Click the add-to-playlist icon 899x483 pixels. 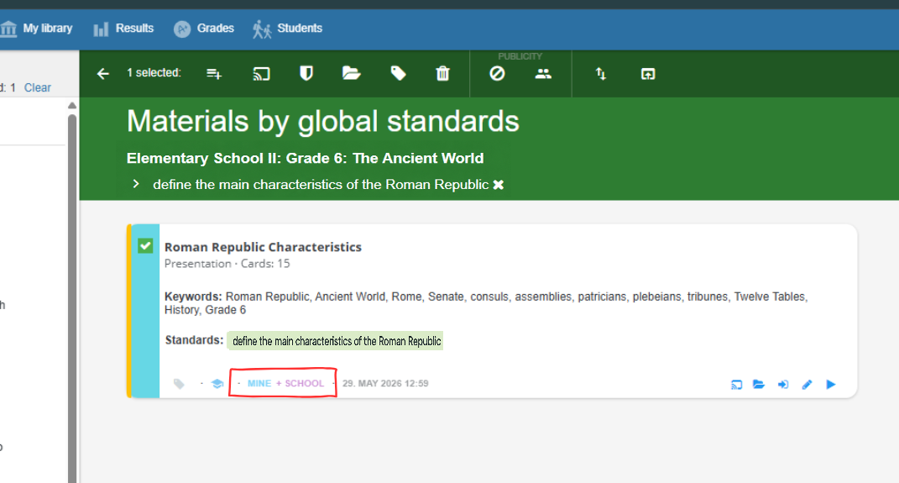[x=214, y=73]
